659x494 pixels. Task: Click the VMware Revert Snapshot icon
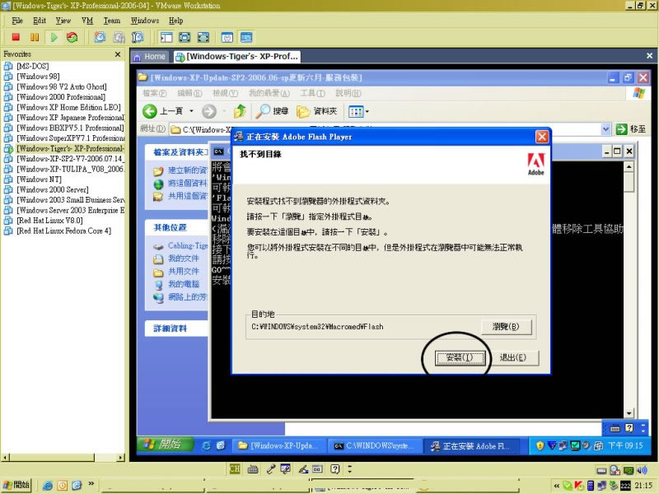pos(119,37)
